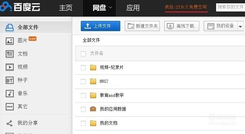Image resolution: width=245 pixels, height=134 pixels.
Task: Expand the 网盘 dropdown arrow
Action: [110, 7]
